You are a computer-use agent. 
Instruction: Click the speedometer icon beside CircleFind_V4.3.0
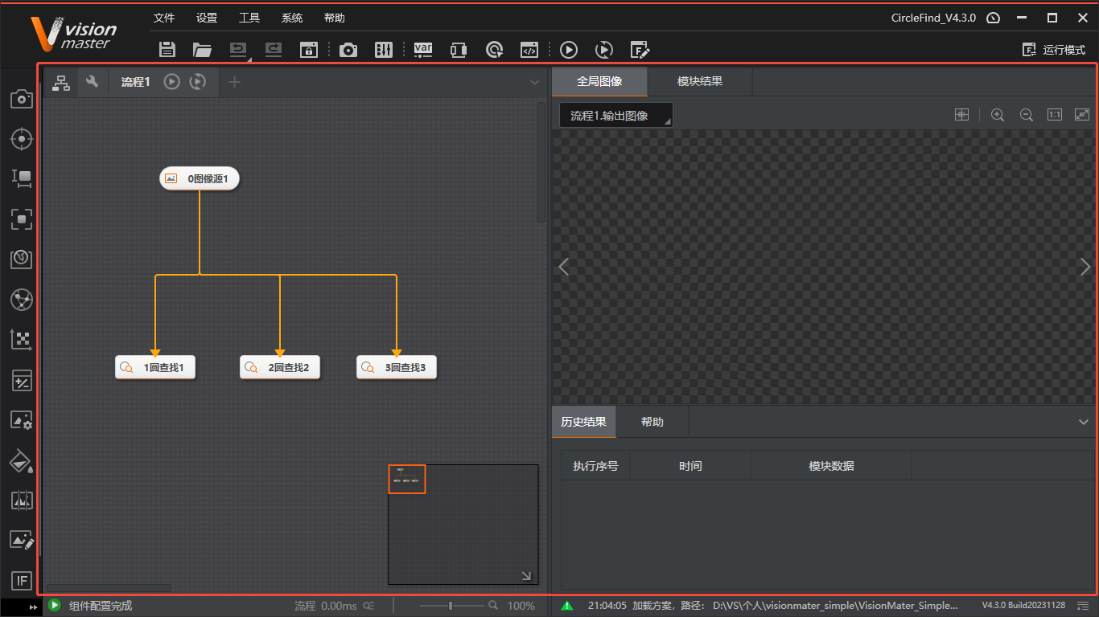point(993,18)
